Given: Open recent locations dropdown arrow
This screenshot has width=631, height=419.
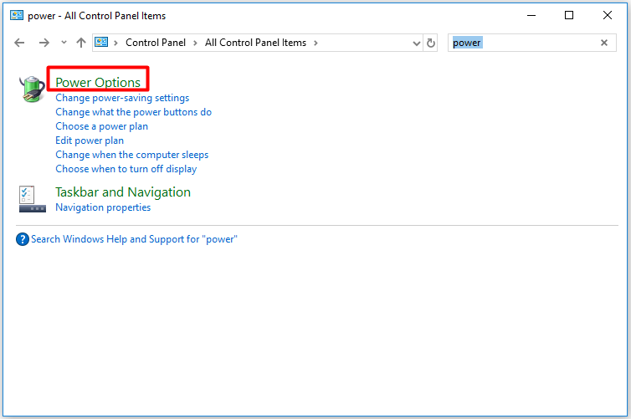Looking at the screenshot, I should click(x=64, y=42).
